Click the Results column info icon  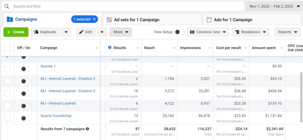pyautogui.click(x=110, y=48)
